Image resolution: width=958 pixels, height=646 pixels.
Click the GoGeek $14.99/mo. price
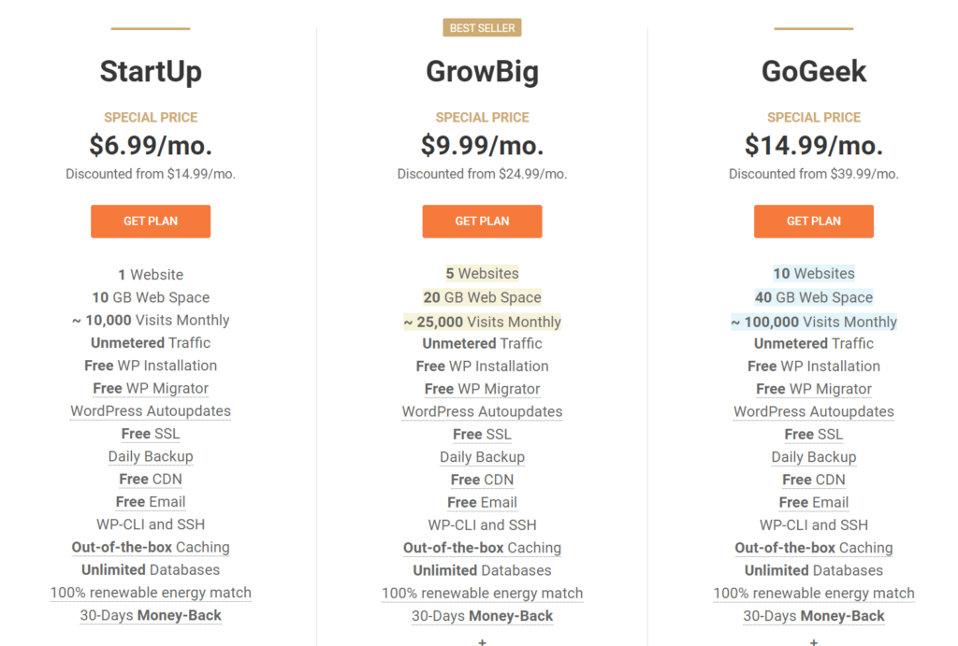(813, 145)
